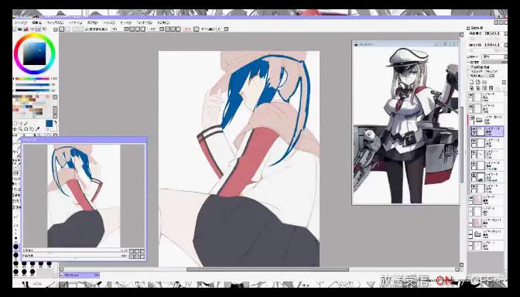Image resolution: width=520 pixels, height=297 pixels.
Task: Select the hand pan tool
Action: (x=32, y=129)
